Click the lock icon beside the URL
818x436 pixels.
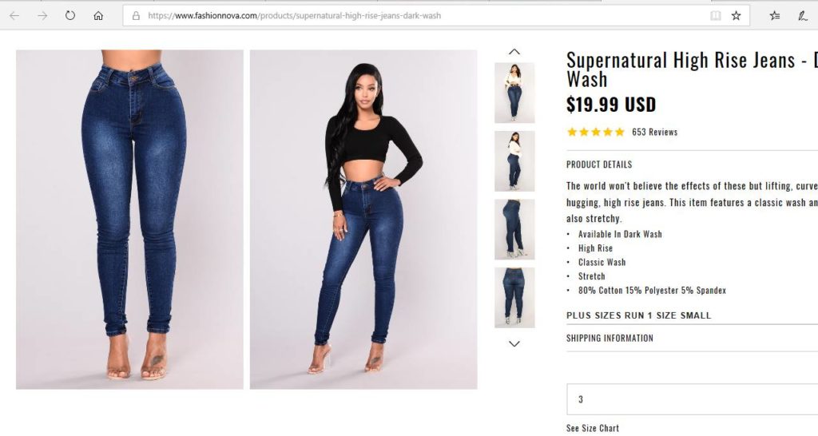click(136, 15)
